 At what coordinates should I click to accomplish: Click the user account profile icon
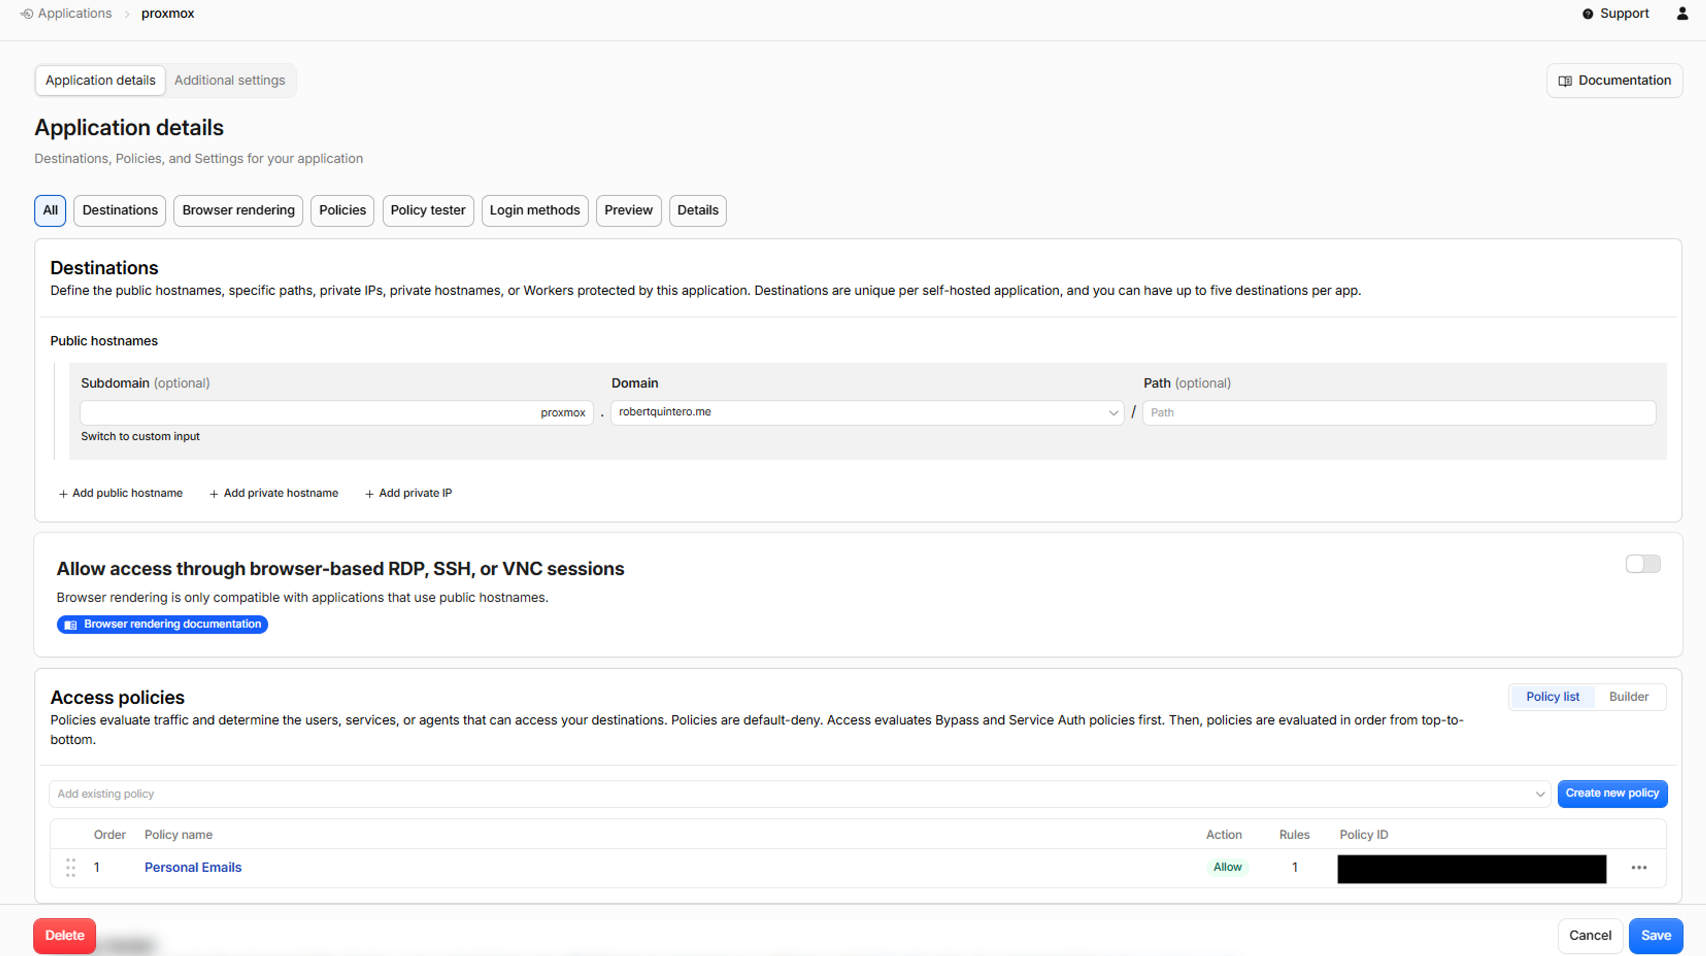[x=1682, y=13]
